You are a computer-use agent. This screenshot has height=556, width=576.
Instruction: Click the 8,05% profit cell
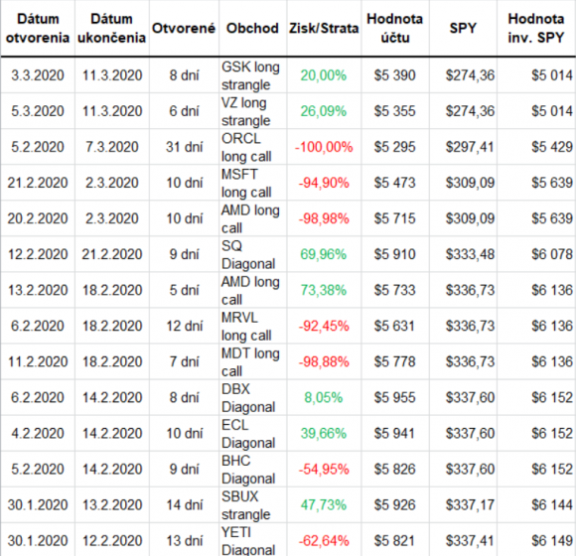point(324,398)
